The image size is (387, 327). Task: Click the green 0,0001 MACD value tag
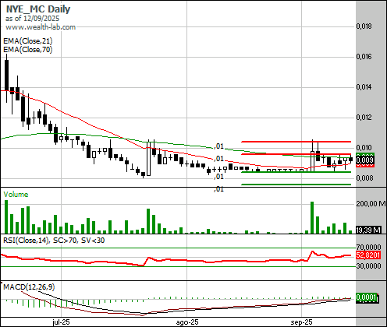pos(367,297)
